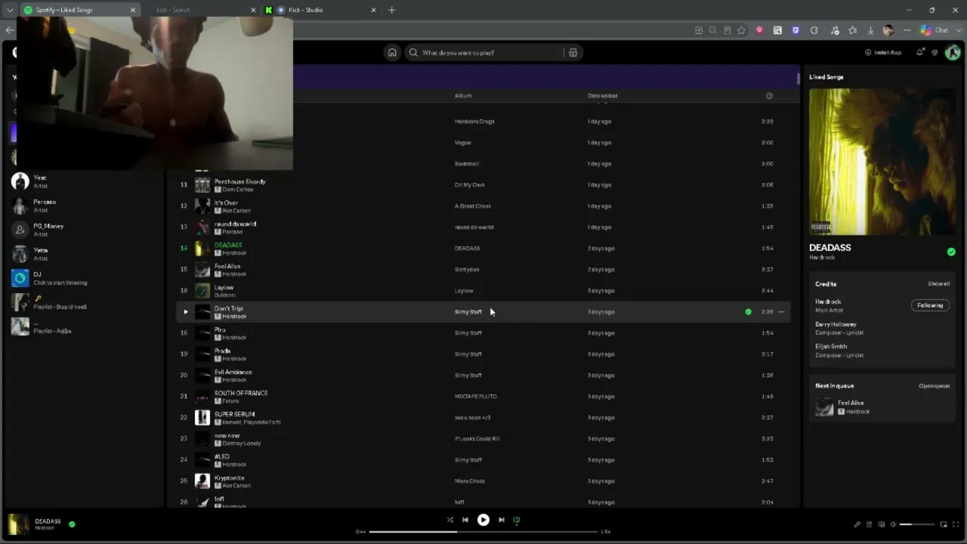Image resolution: width=967 pixels, height=544 pixels.
Task: Open the browser Settings and more menu
Action: pyautogui.click(x=907, y=30)
